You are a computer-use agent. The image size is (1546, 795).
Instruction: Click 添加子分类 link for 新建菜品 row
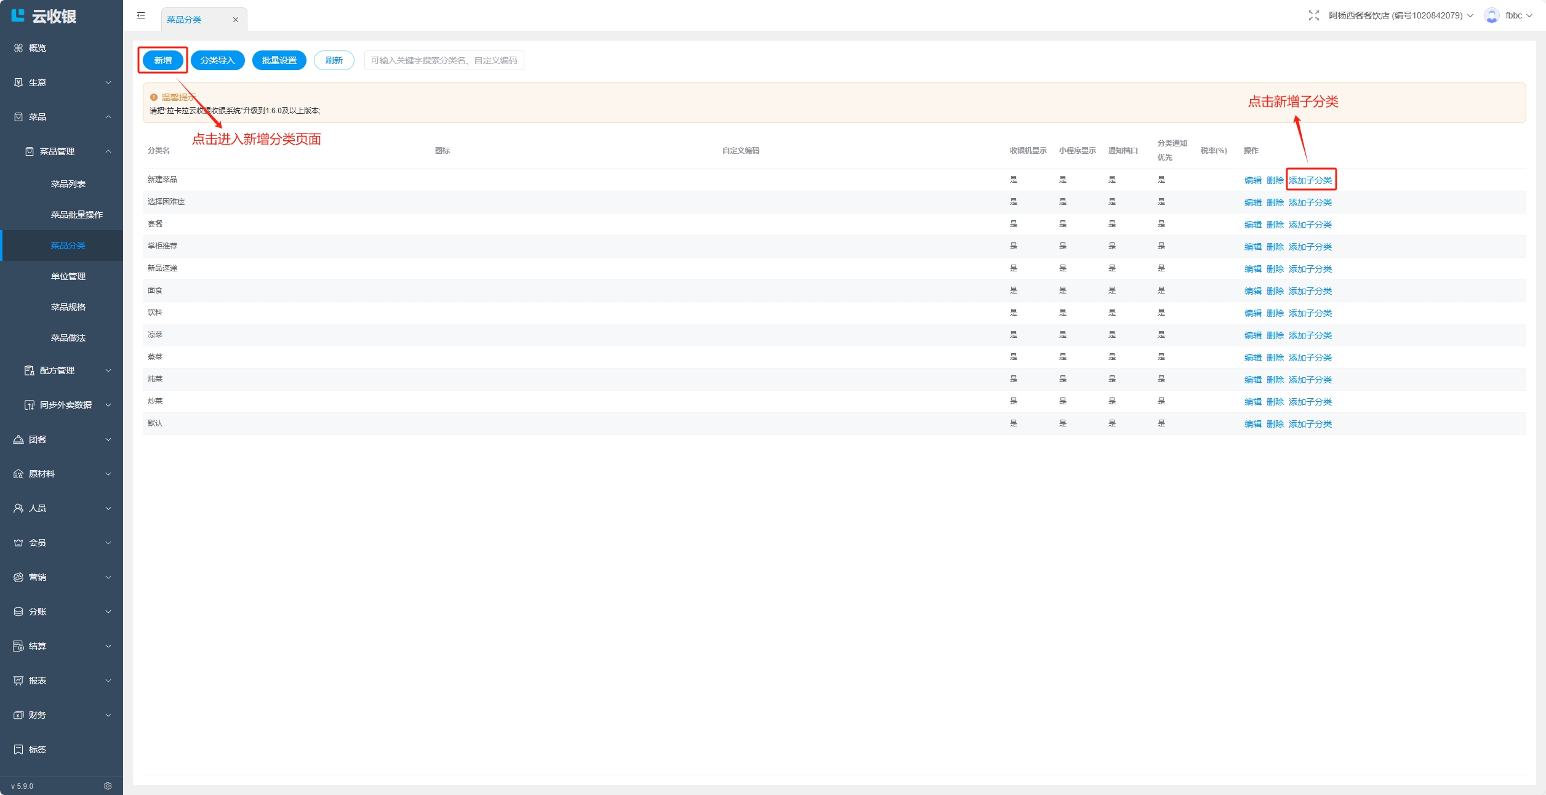[x=1310, y=180]
